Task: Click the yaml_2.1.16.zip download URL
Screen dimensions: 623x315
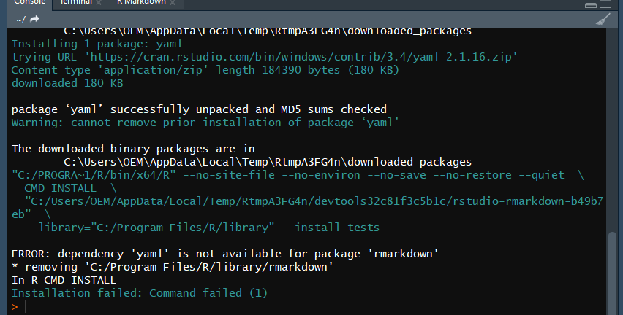Action: tap(307, 57)
